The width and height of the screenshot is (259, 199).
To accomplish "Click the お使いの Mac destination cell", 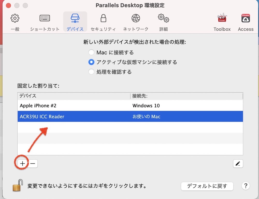I will click(146, 117).
